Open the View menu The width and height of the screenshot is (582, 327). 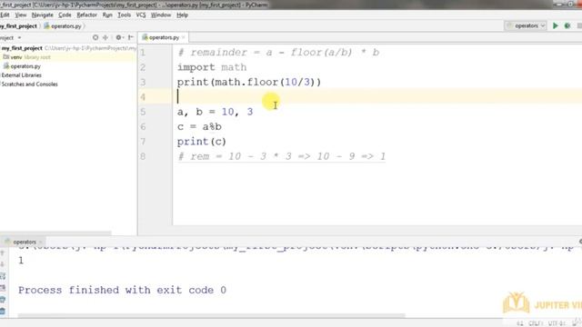click(20, 15)
